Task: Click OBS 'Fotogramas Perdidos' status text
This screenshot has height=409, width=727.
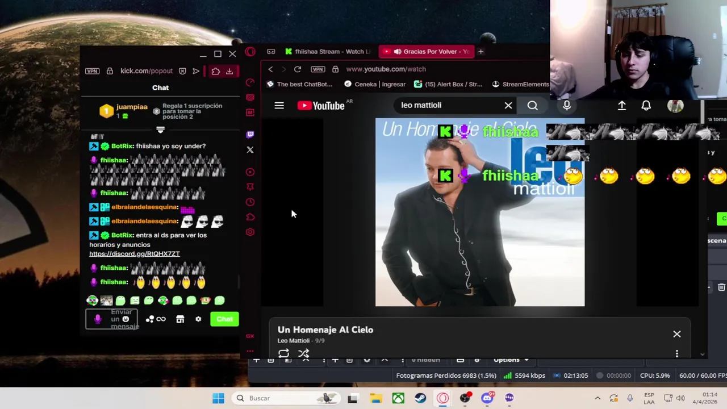Action: [446, 375]
